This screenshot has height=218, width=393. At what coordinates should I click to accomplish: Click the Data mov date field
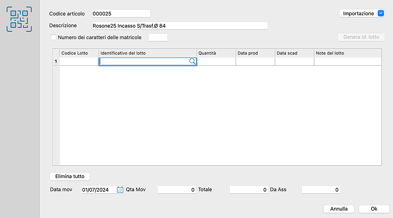[99, 190]
